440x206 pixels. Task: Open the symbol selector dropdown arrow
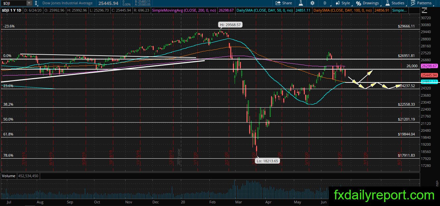[29, 3]
